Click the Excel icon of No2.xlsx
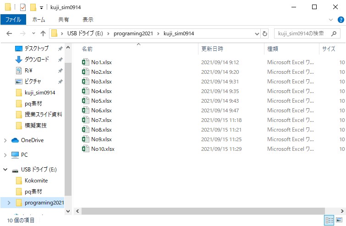 (x=85, y=72)
